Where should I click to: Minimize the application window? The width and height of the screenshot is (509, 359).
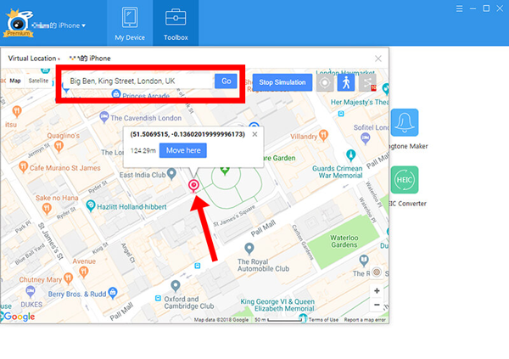click(x=473, y=8)
